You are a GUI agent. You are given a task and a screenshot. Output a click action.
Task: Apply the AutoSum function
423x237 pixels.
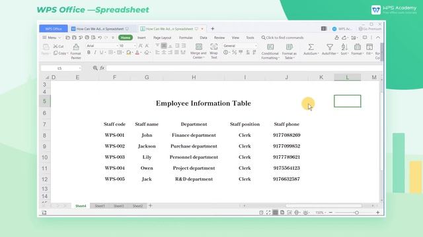311,49
